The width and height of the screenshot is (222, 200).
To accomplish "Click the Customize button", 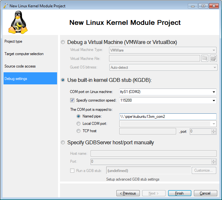I will point(204,170).
